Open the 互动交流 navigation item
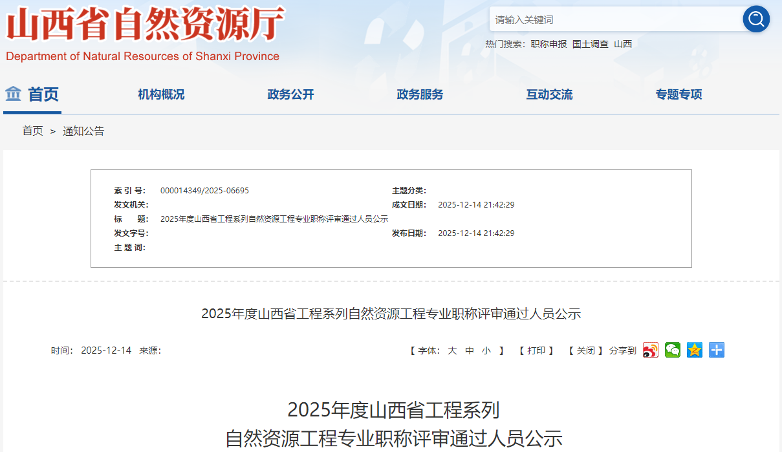782x452 pixels. click(549, 94)
